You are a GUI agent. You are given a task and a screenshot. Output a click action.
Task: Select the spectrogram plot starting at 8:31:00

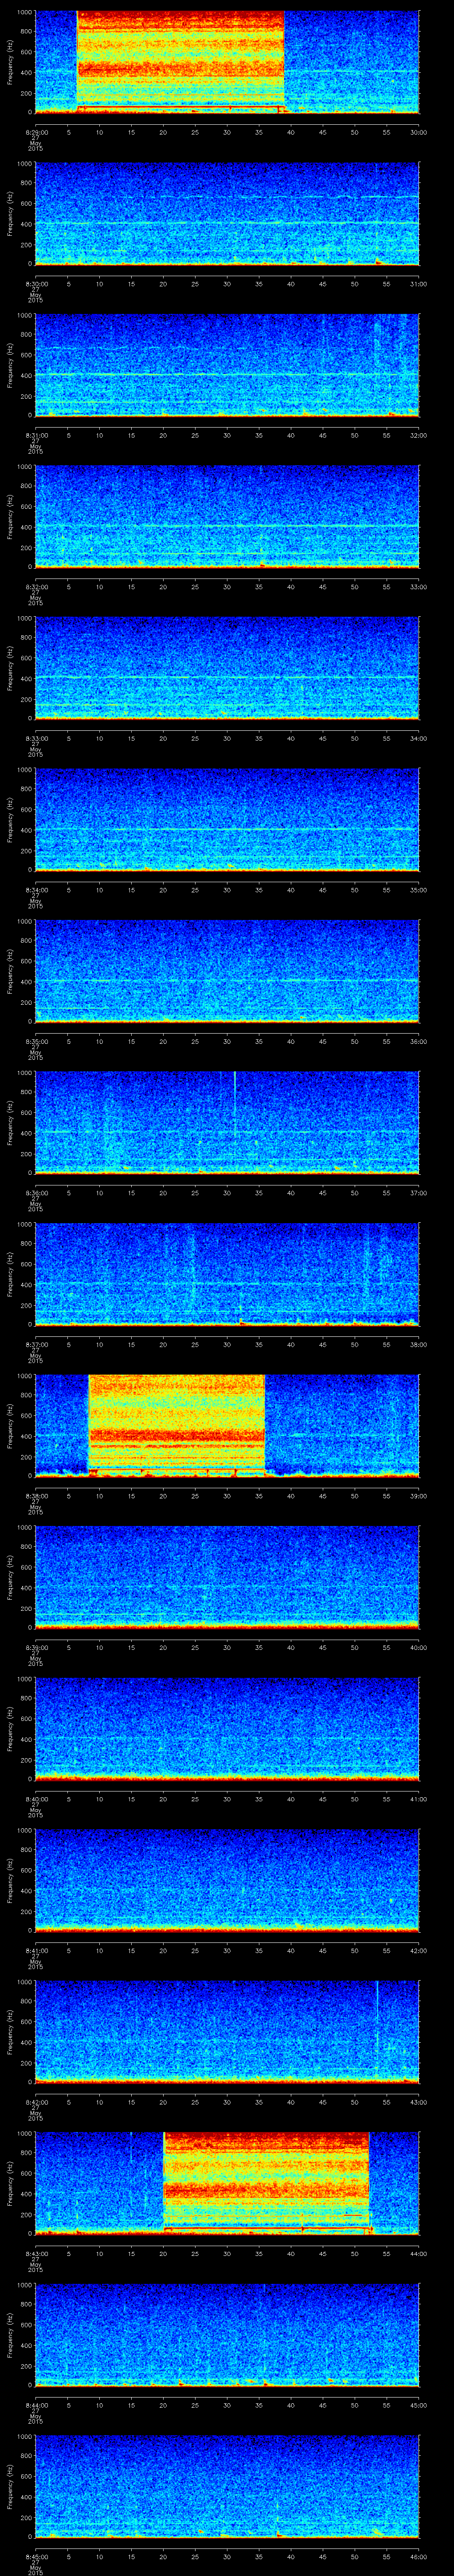(227, 365)
